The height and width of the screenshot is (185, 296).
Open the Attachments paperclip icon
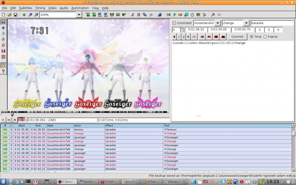[145, 15]
